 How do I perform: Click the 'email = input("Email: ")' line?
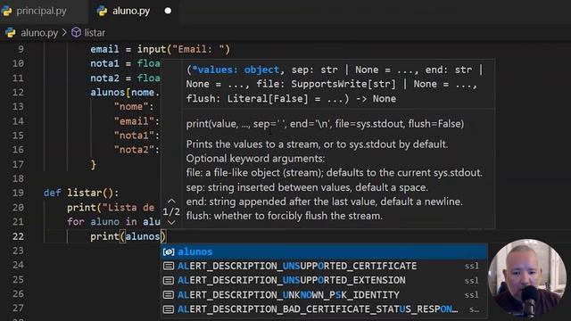click(161, 49)
